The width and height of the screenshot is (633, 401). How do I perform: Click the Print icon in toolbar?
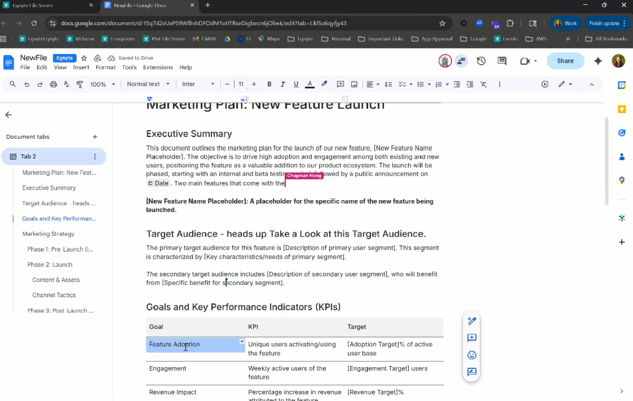click(x=53, y=84)
